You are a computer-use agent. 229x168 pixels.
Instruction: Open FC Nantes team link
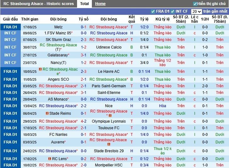58,135
